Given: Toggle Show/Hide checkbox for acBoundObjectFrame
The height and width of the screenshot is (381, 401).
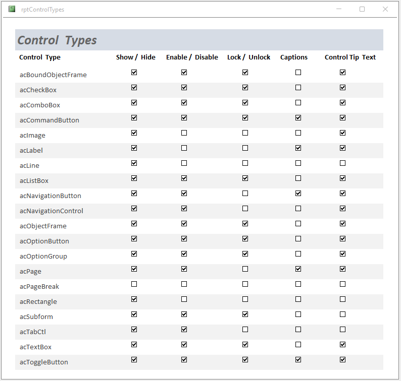Looking at the screenshot, I should click(134, 72).
